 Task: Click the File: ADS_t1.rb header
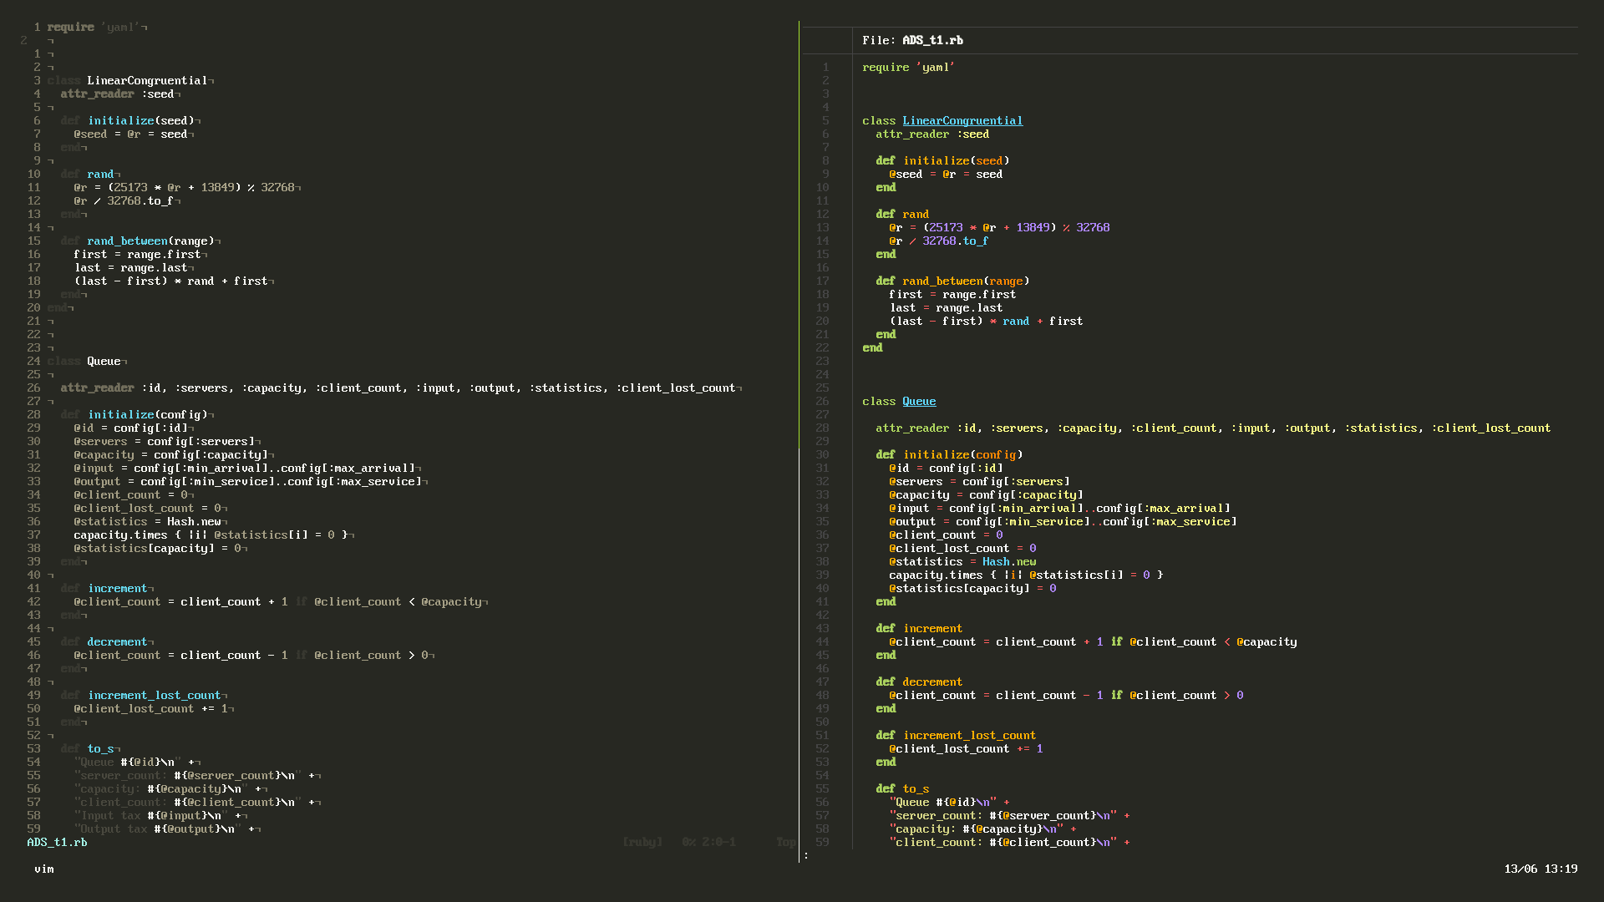[x=912, y=40]
